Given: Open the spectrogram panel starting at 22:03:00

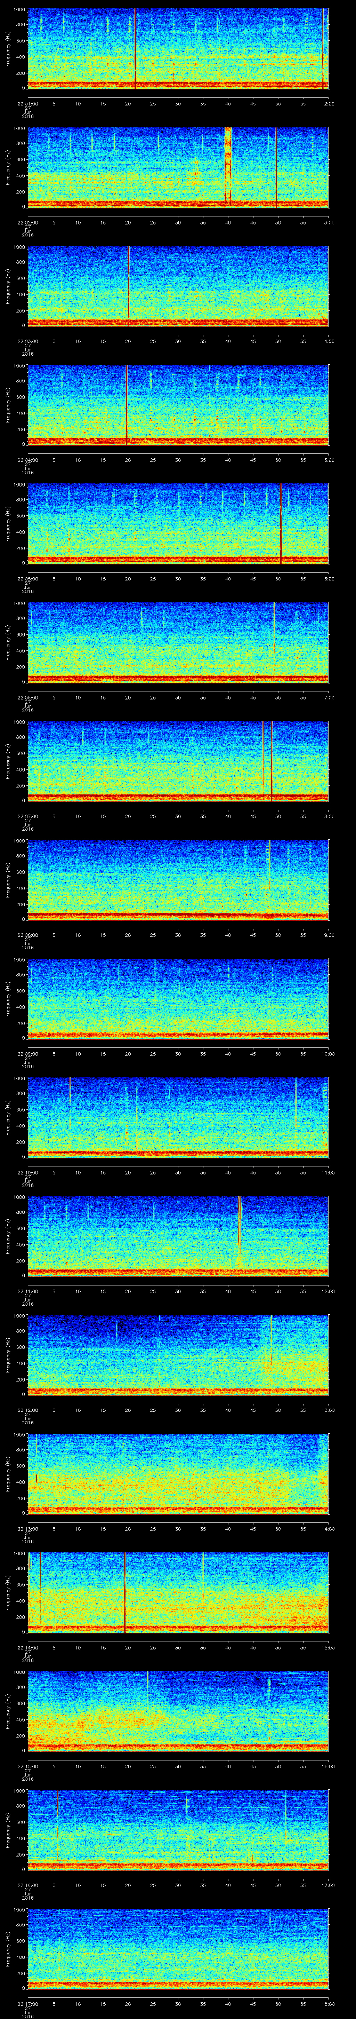Looking at the screenshot, I should 178,286.
